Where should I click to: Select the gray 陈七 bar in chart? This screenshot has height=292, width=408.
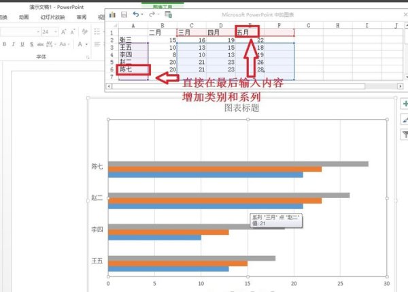(x=238, y=164)
